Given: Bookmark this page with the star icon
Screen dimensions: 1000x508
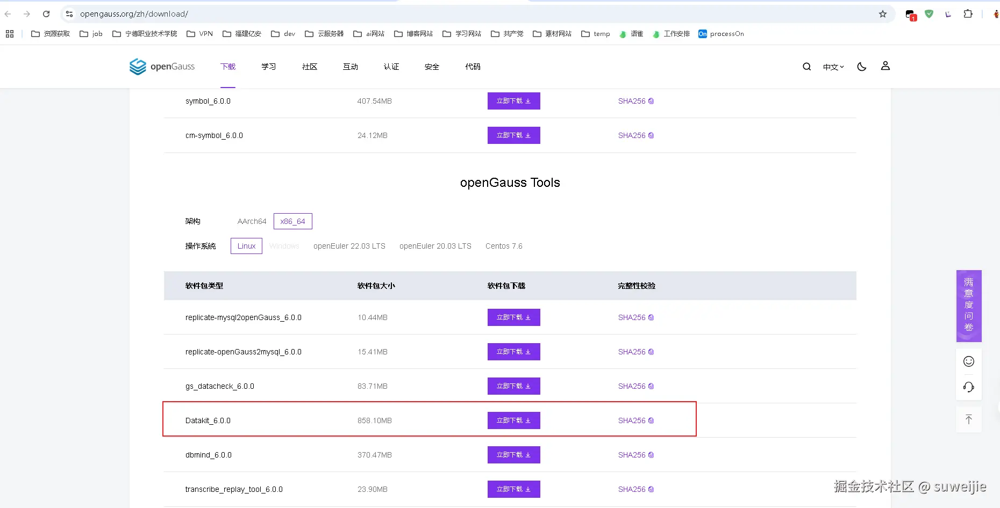Looking at the screenshot, I should coord(883,14).
